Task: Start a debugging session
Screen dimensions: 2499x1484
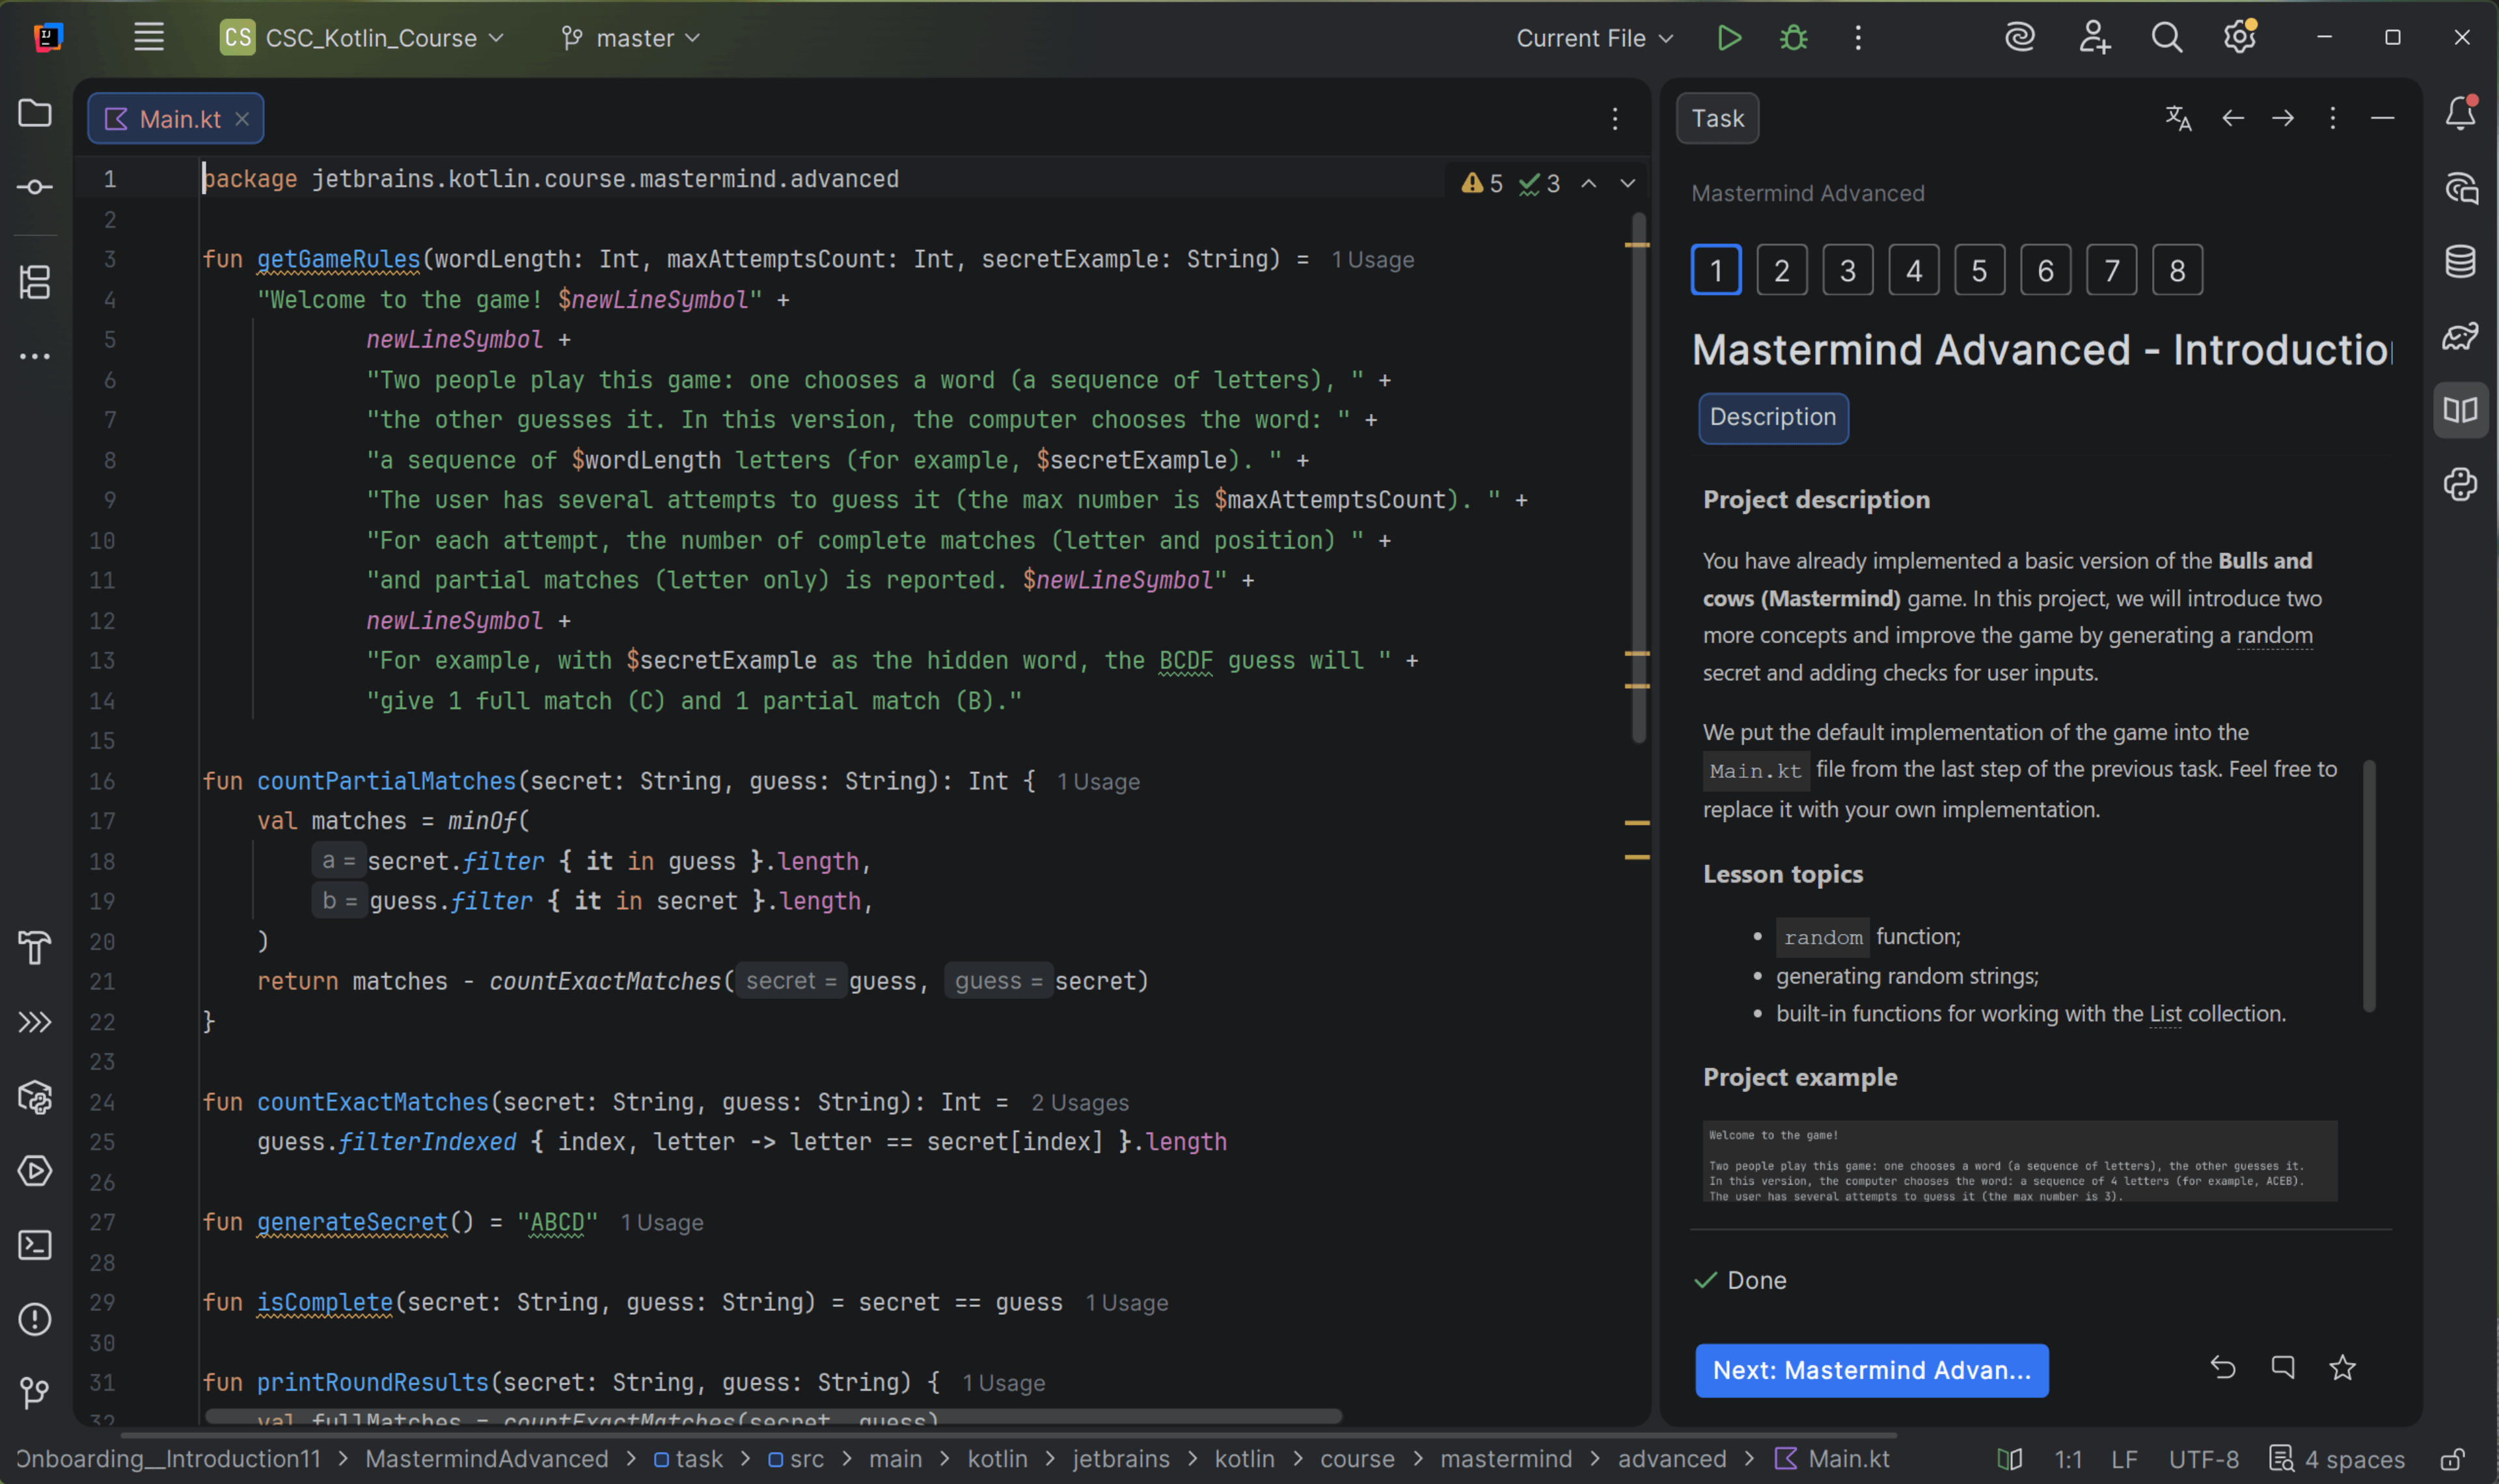Action: pyautogui.click(x=1794, y=37)
